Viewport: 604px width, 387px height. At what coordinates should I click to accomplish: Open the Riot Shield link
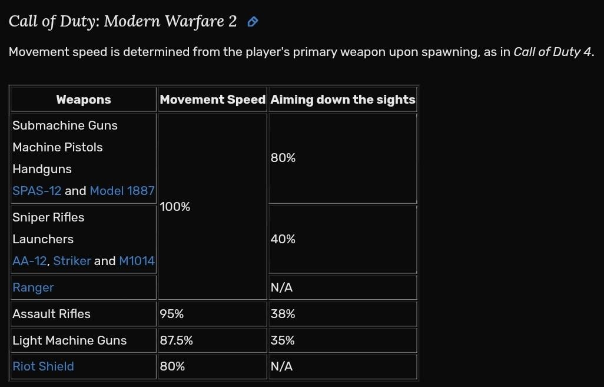tap(43, 366)
